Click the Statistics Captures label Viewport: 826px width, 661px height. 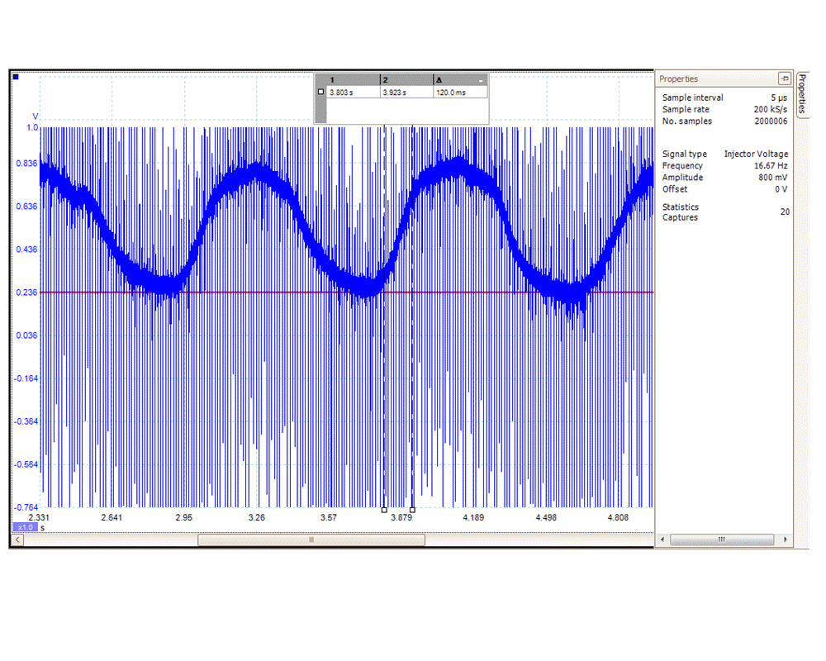tap(681, 212)
